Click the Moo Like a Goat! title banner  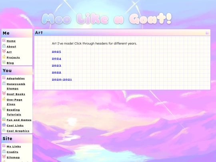pyautogui.click(x=107, y=18)
